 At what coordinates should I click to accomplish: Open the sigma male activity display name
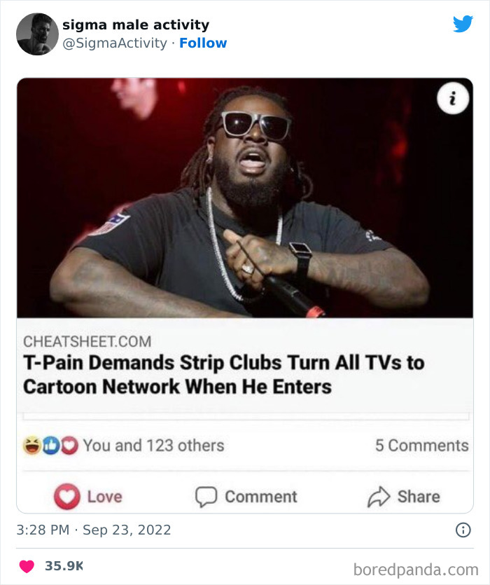coord(136,25)
